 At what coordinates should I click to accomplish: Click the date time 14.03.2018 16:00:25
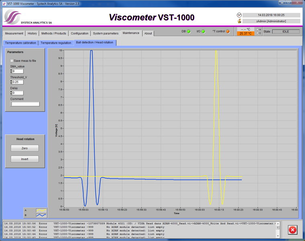[x=271, y=15]
